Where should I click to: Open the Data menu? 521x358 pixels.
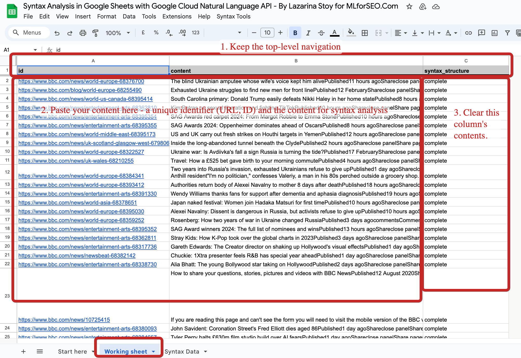(129, 16)
